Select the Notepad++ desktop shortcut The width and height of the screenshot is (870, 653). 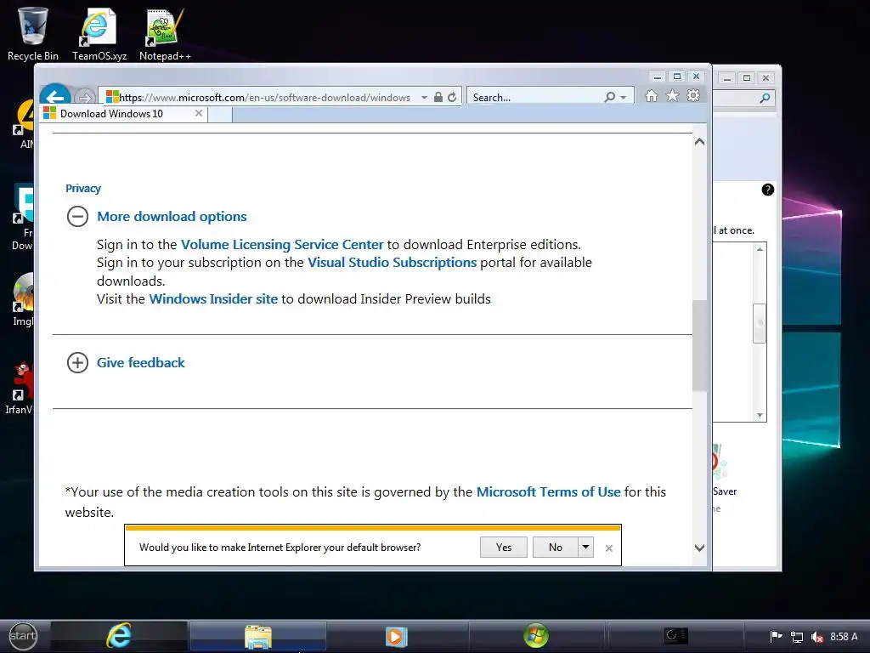click(165, 33)
